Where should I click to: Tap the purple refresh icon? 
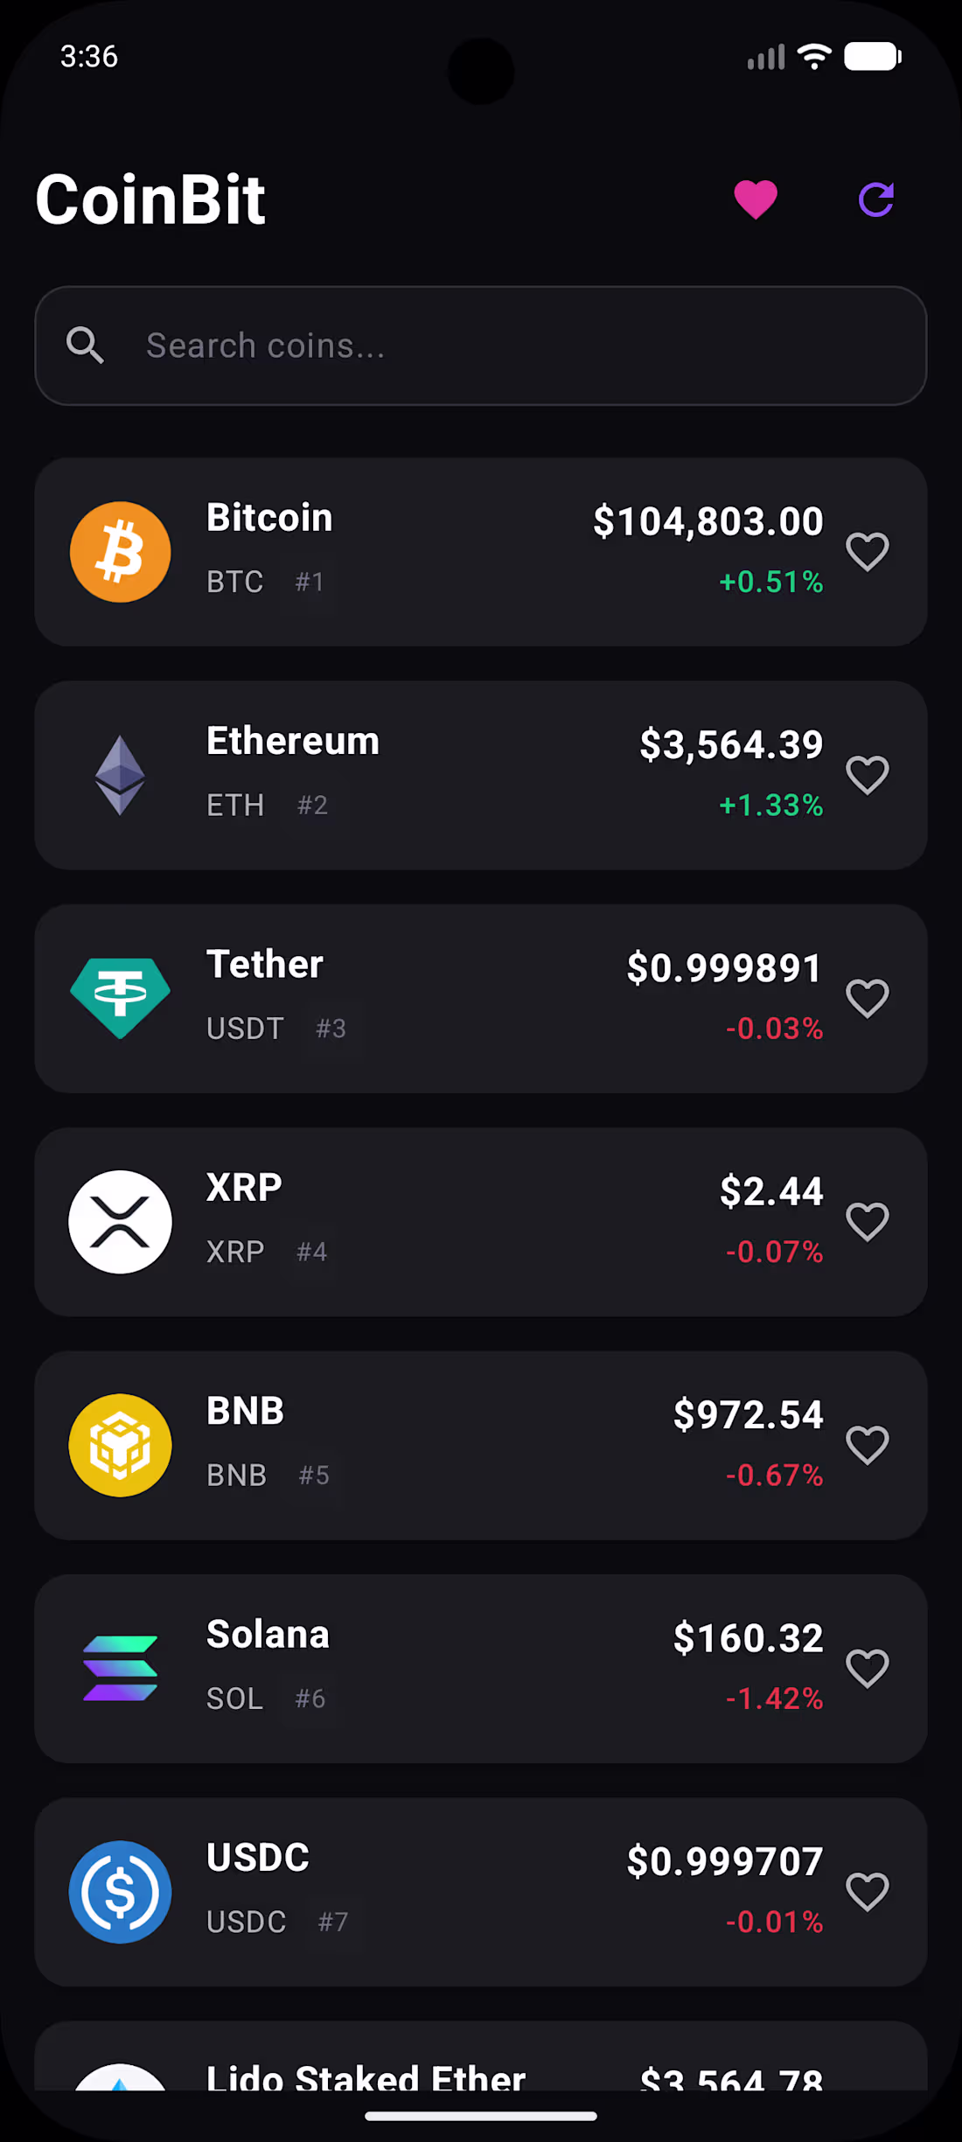click(x=876, y=199)
